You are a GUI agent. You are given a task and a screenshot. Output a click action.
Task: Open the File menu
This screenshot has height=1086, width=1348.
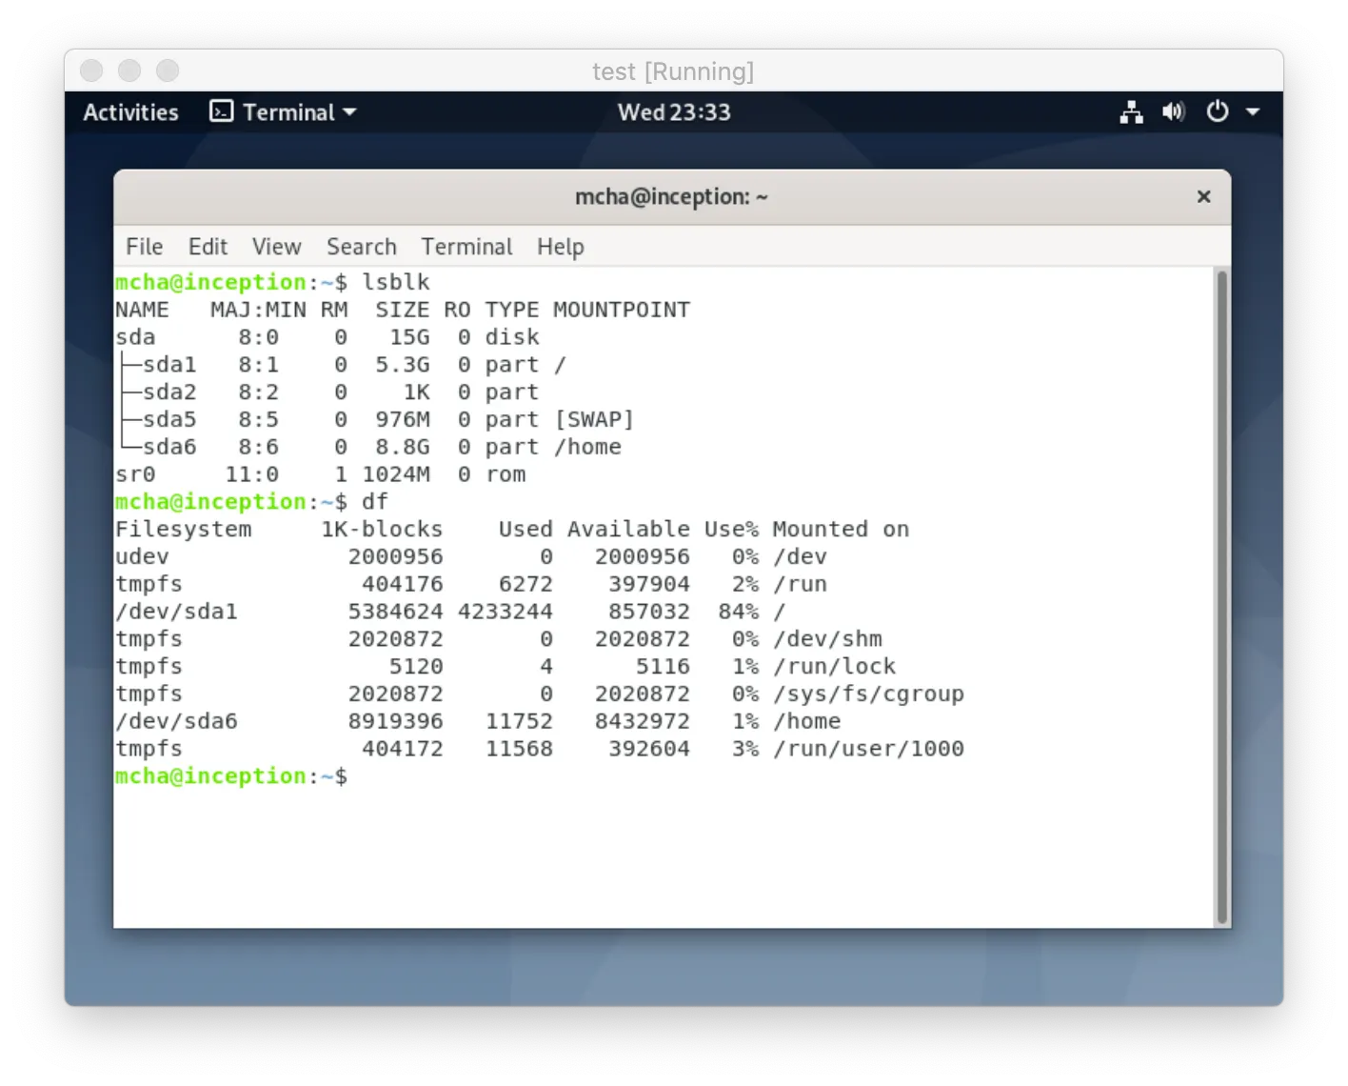point(144,247)
